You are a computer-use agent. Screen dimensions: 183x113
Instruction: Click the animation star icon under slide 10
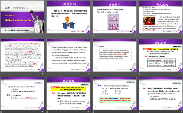pyautogui.click(x=47, y=112)
